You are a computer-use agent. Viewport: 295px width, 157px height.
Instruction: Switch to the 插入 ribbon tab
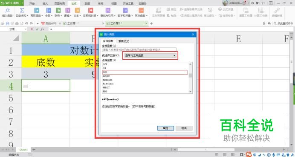pos(45,3)
